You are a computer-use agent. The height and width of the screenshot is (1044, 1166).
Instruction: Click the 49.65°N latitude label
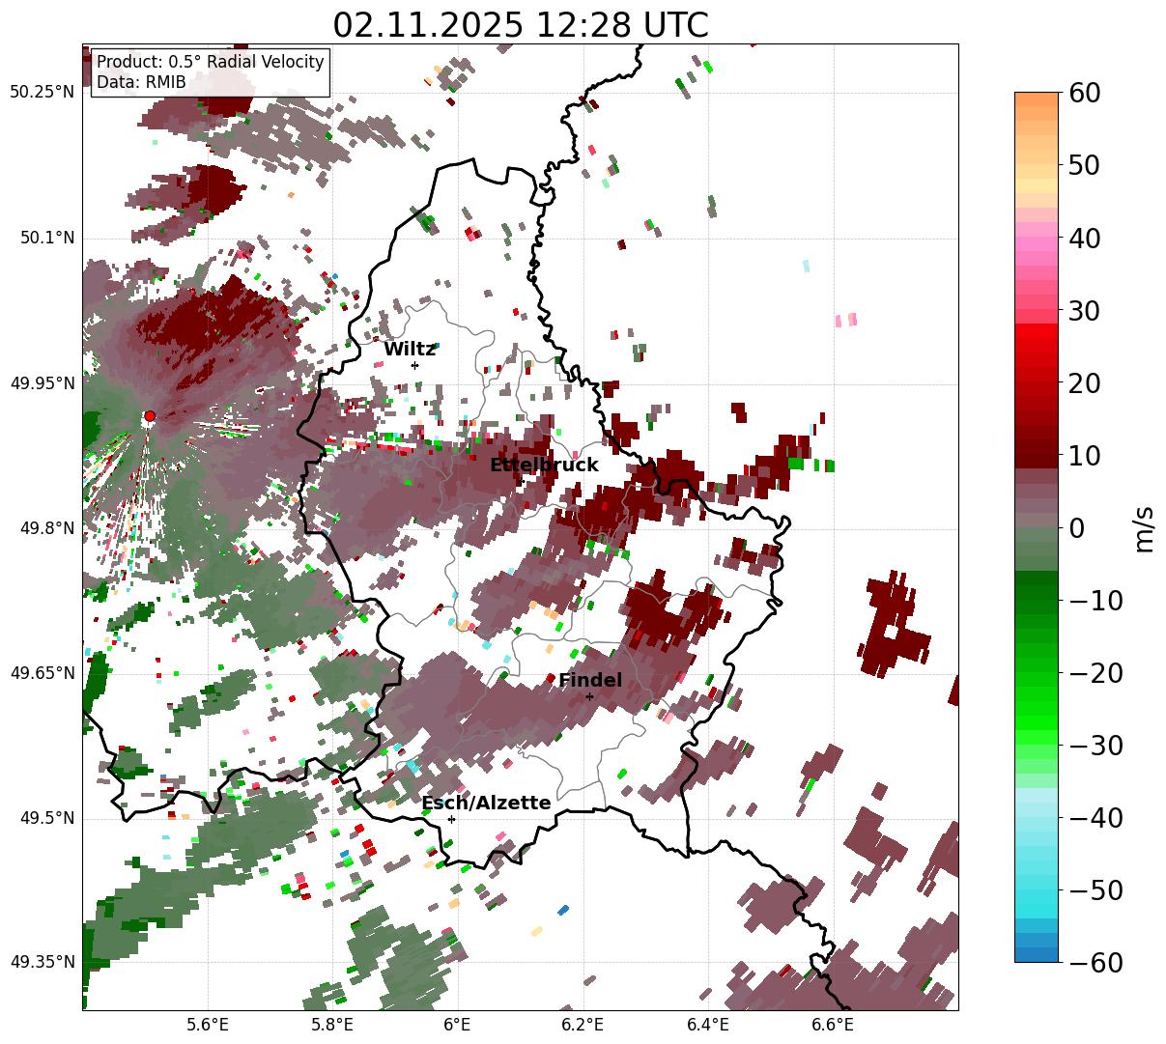click(43, 673)
